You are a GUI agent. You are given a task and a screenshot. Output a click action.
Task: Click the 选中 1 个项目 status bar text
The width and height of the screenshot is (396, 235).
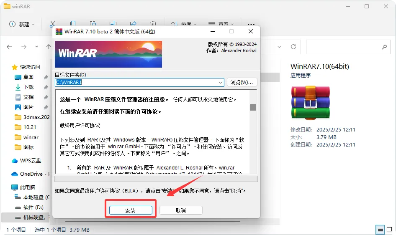tap(50, 230)
